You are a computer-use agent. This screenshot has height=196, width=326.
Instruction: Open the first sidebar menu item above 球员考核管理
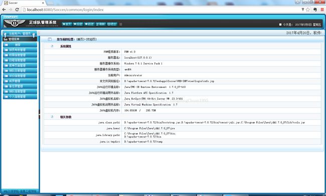coord(20,45)
